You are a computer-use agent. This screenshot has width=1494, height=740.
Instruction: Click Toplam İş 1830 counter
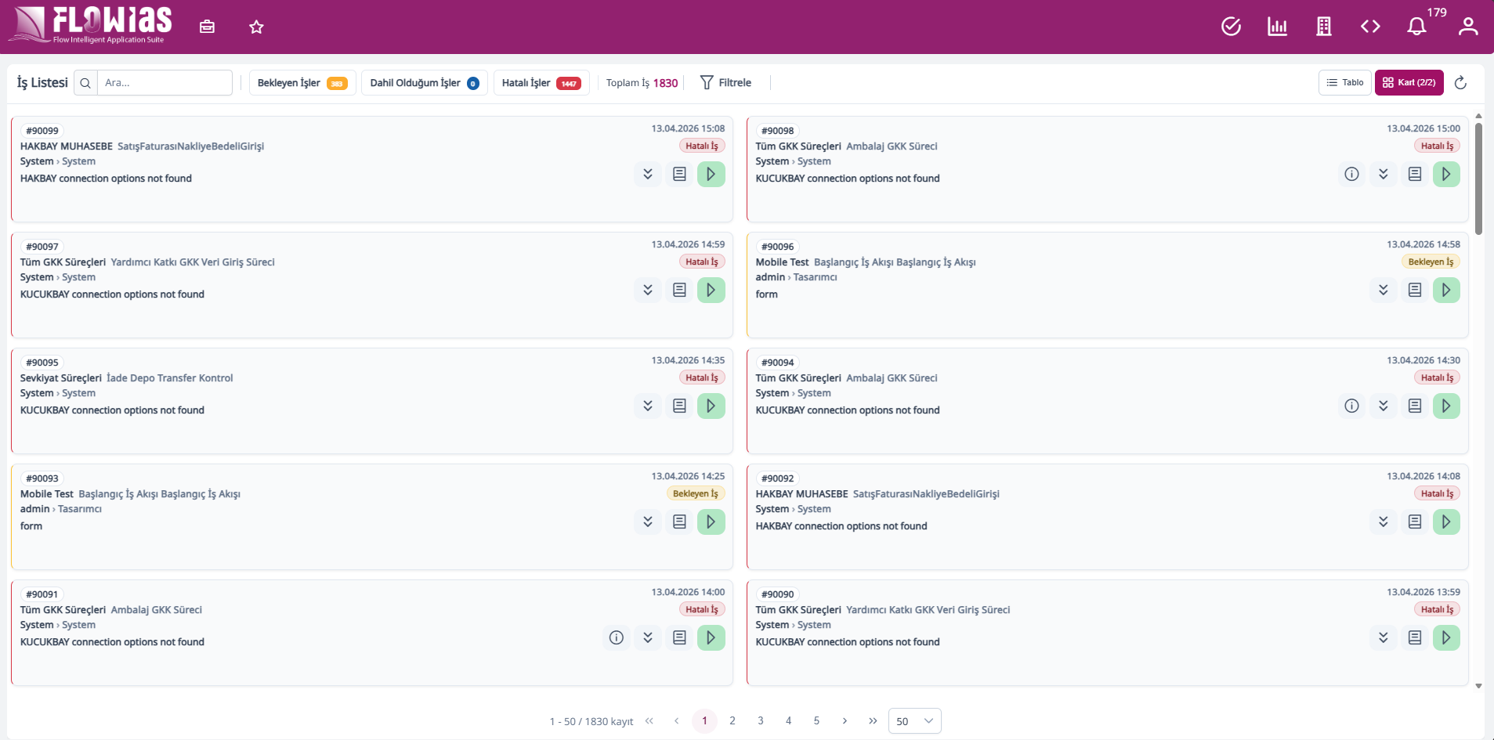[642, 82]
